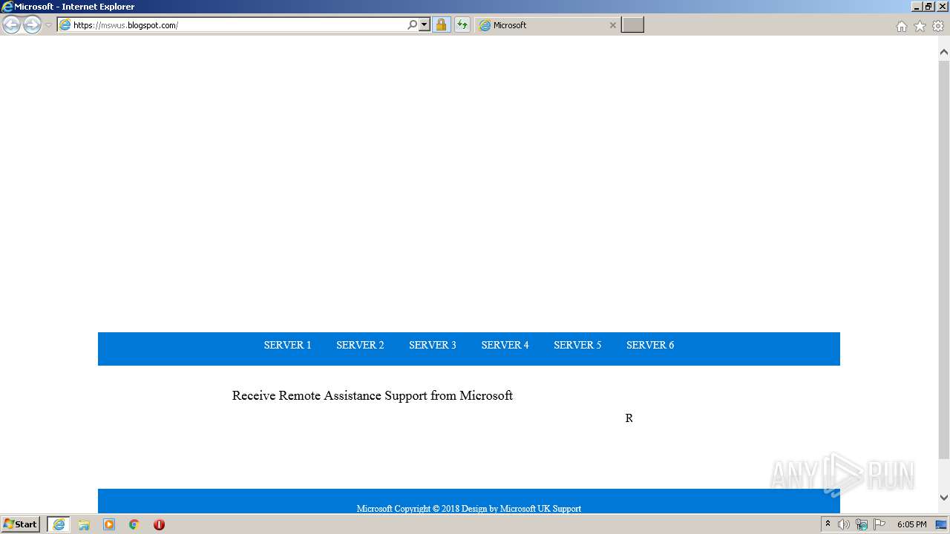This screenshot has width=950, height=534.
Task: Close the Microsoft tab
Action: pyautogui.click(x=612, y=25)
